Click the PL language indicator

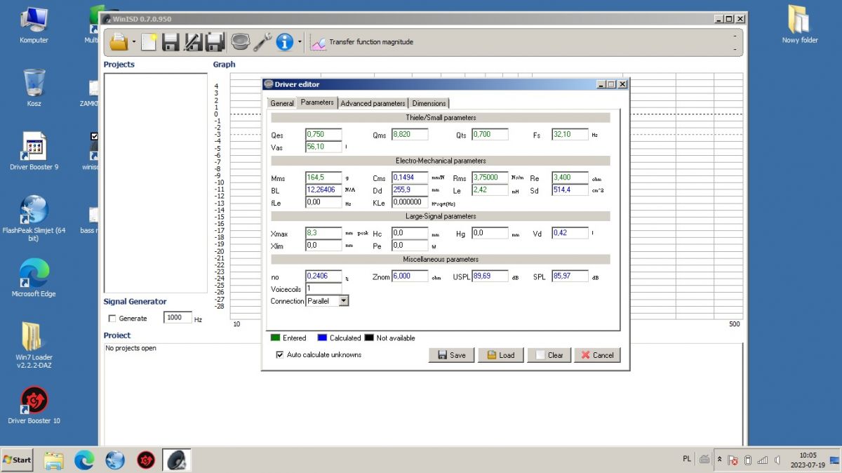click(x=687, y=459)
